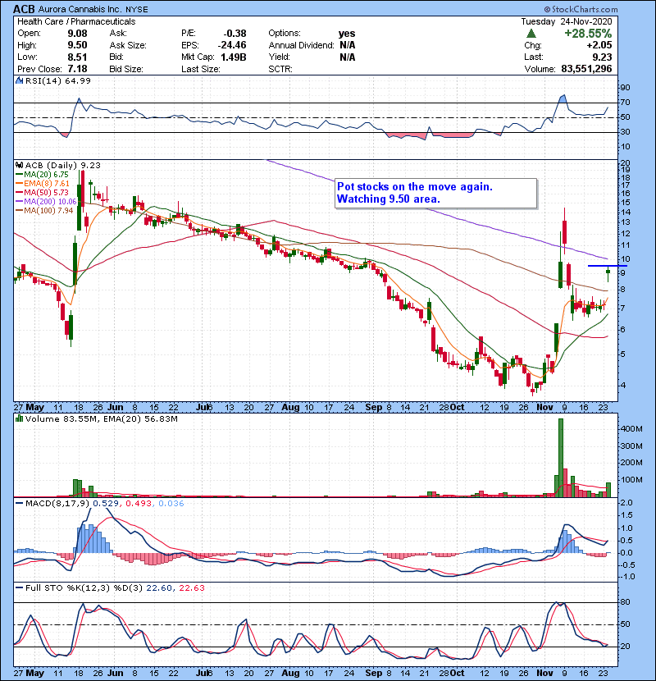Click the Options value yes
This screenshot has height=681, width=656.
(347, 34)
